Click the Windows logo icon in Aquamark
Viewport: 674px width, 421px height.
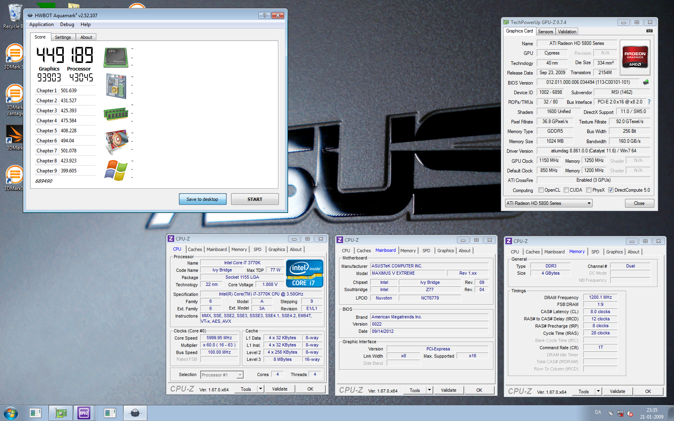coord(116,170)
